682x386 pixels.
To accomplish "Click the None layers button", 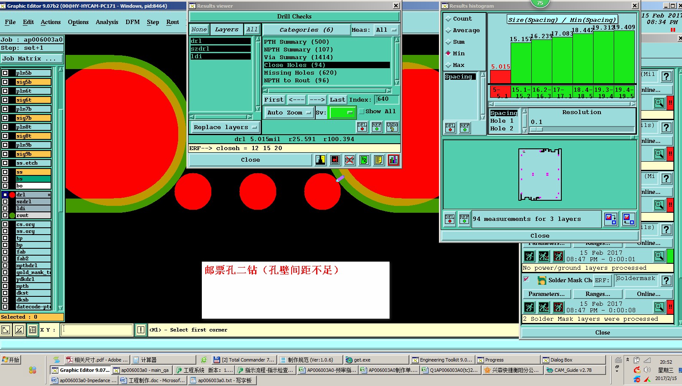I will [199, 30].
